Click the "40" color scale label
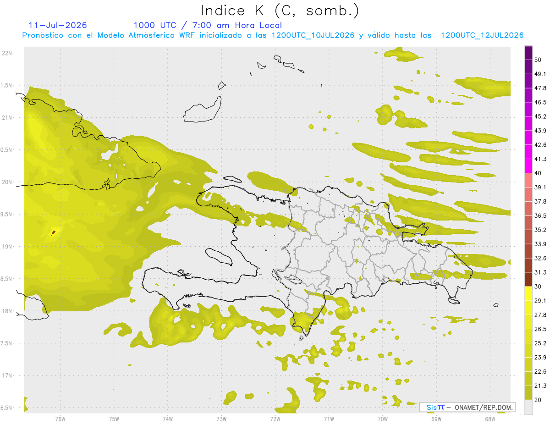The height and width of the screenshot is (425, 550). 539,173
